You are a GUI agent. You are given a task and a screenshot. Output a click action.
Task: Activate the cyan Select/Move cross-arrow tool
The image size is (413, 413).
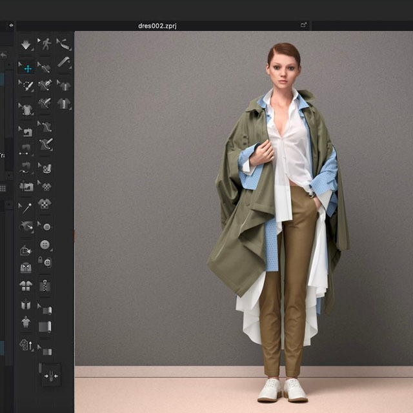tap(27, 67)
